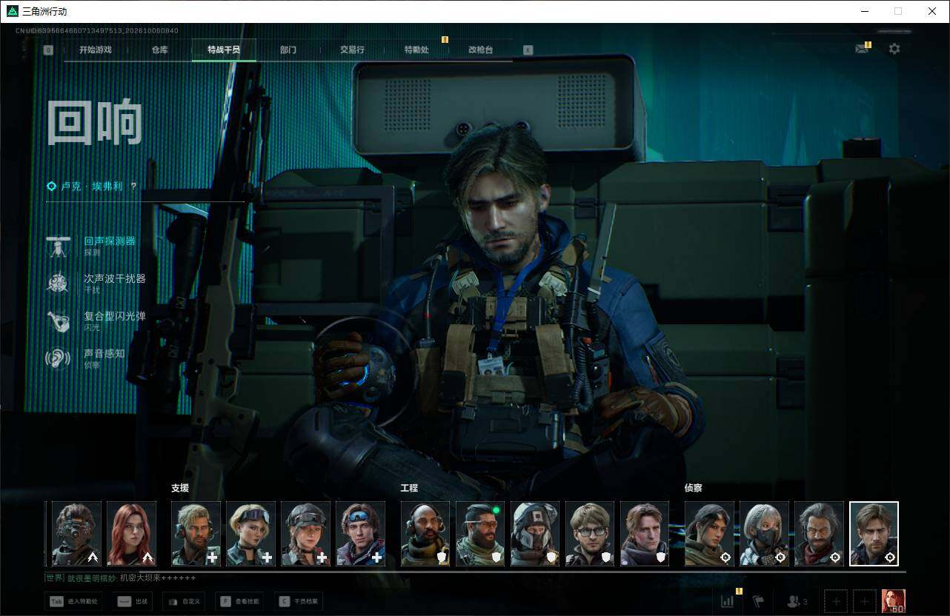Screen dimensions: 950x616
Task: Select the 声音感知 passive skill icon
Action: pyautogui.click(x=58, y=358)
